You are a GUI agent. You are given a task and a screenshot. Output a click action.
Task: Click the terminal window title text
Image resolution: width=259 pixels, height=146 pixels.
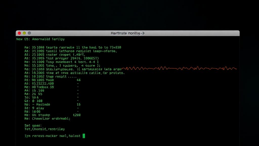[x=127, y=33]
